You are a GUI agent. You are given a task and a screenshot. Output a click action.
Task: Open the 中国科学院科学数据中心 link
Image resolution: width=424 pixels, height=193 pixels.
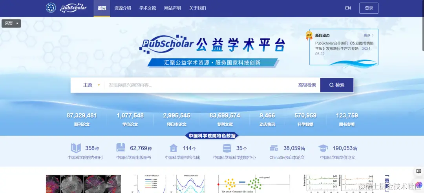[x=234, y=157]
